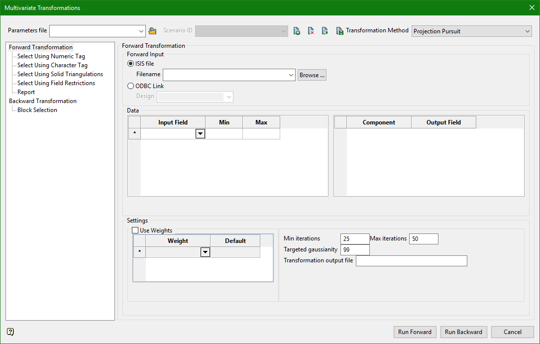Select Report in the navigation tree
The image size is (540, 344).
pyautogui.click(x=26, y=92)
